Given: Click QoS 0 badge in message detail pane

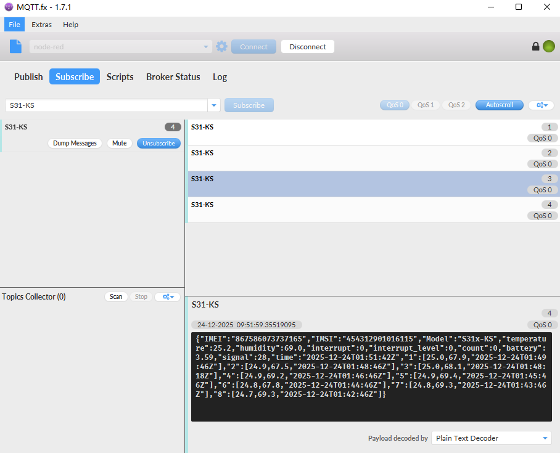Looking at the screenshot, I should point(543,325).
